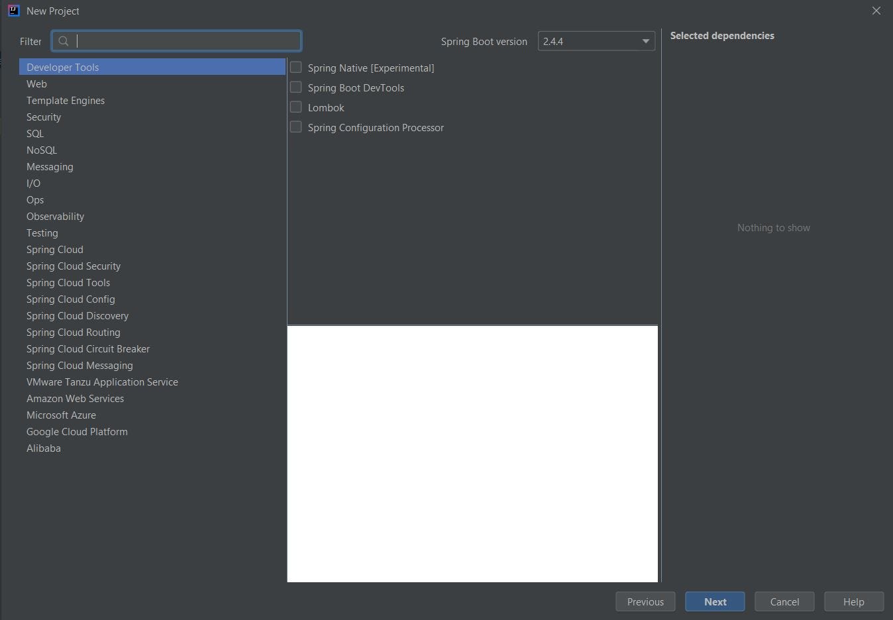Image resolution: width=893 pixels, height=620 pixels.
Task: Choose the Security category
Action: point(152,117)
